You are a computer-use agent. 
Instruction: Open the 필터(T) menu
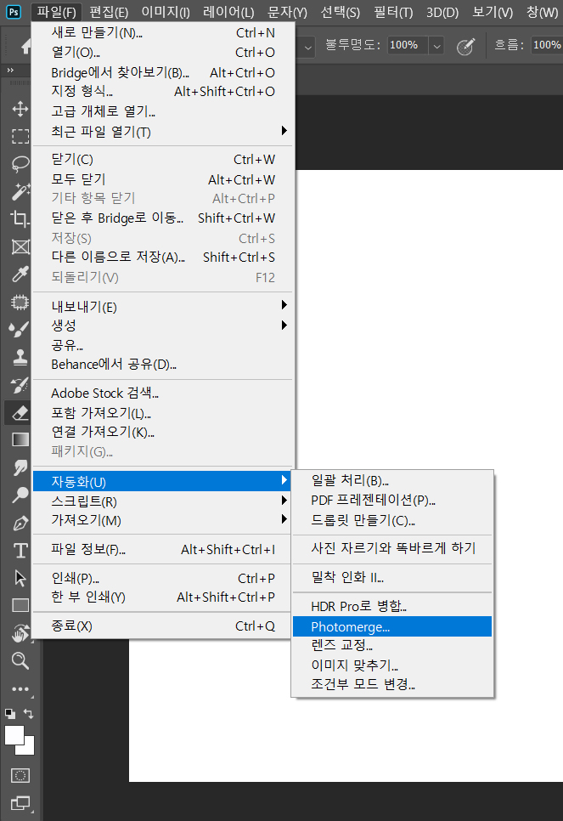pos(393,12)
